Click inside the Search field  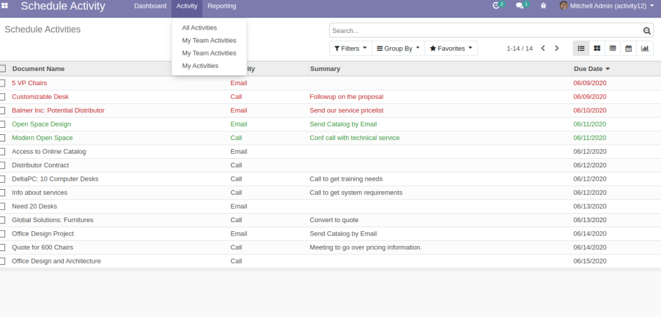pos(485,31)
